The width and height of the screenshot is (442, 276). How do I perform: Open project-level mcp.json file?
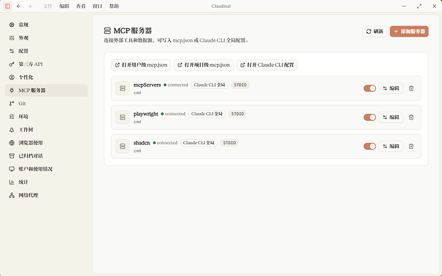coord(204,65)
